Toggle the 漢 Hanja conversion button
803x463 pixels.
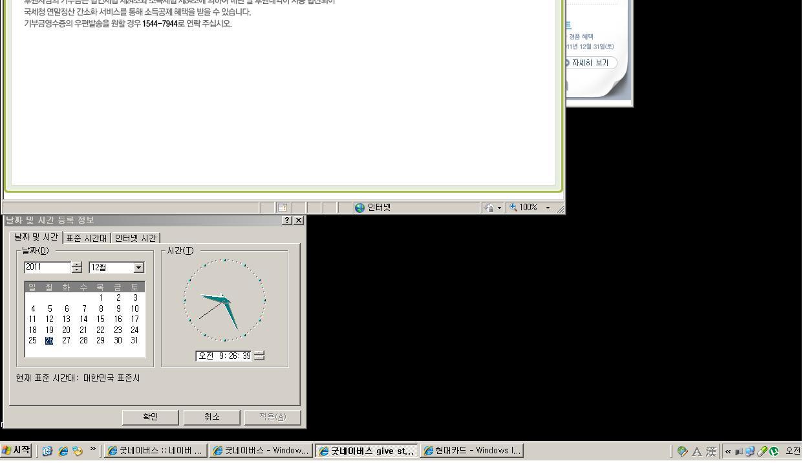tap(711, 451)
